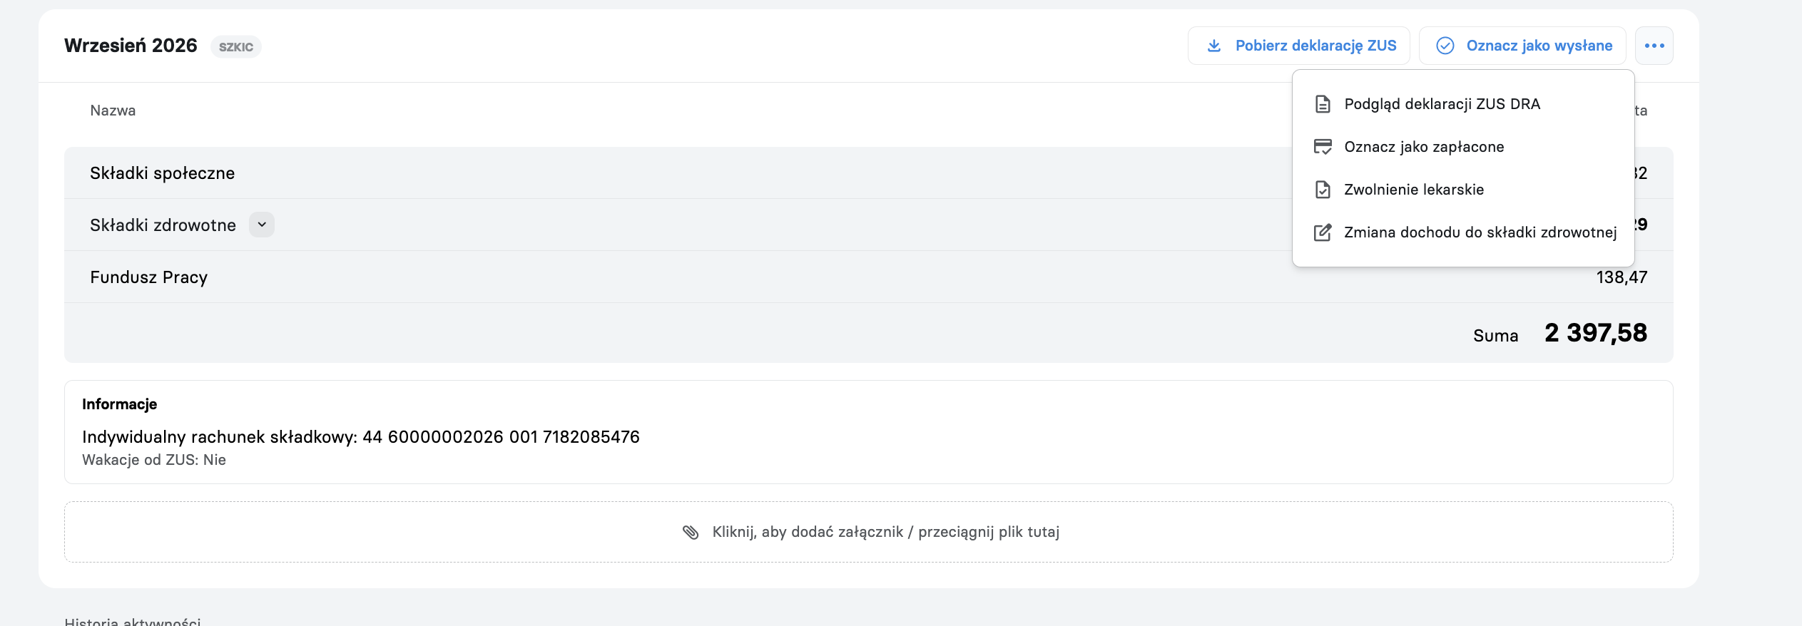Viewport: 1802px width, 626px height.
Task: Click the download icon beside Pobierz deklarację ZUS
Action: [x=1214, y=46]
